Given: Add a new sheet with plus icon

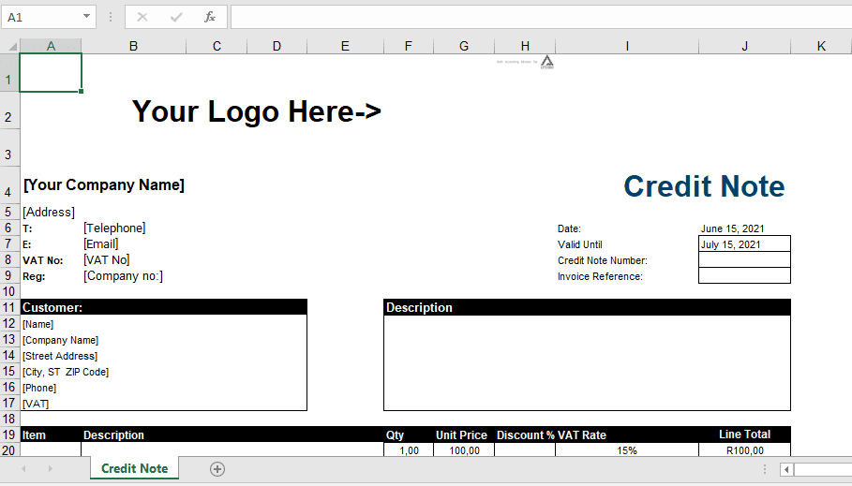Looking at the screenshot, I should point(217,469).
